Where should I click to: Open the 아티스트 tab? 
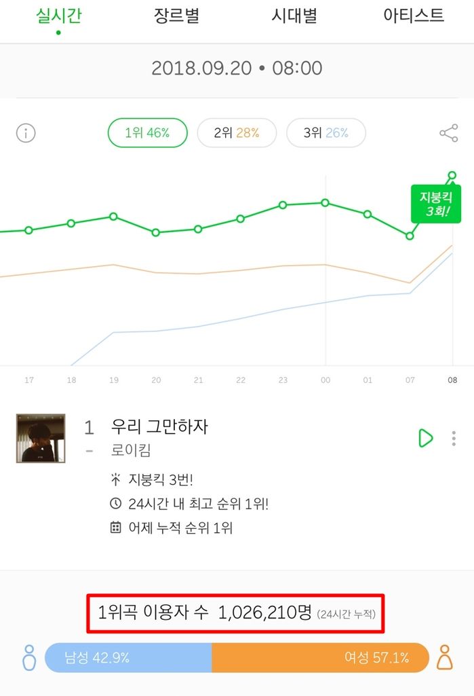pos(414,16)
